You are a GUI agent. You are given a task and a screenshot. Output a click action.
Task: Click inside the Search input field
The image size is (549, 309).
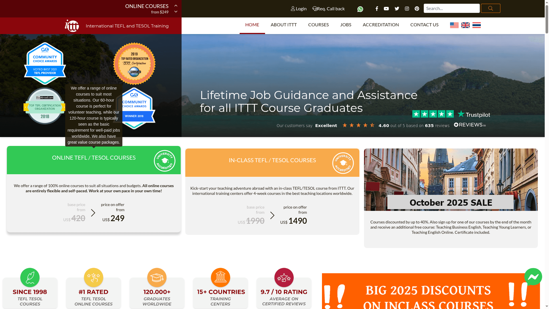click(x=451, y=8)
